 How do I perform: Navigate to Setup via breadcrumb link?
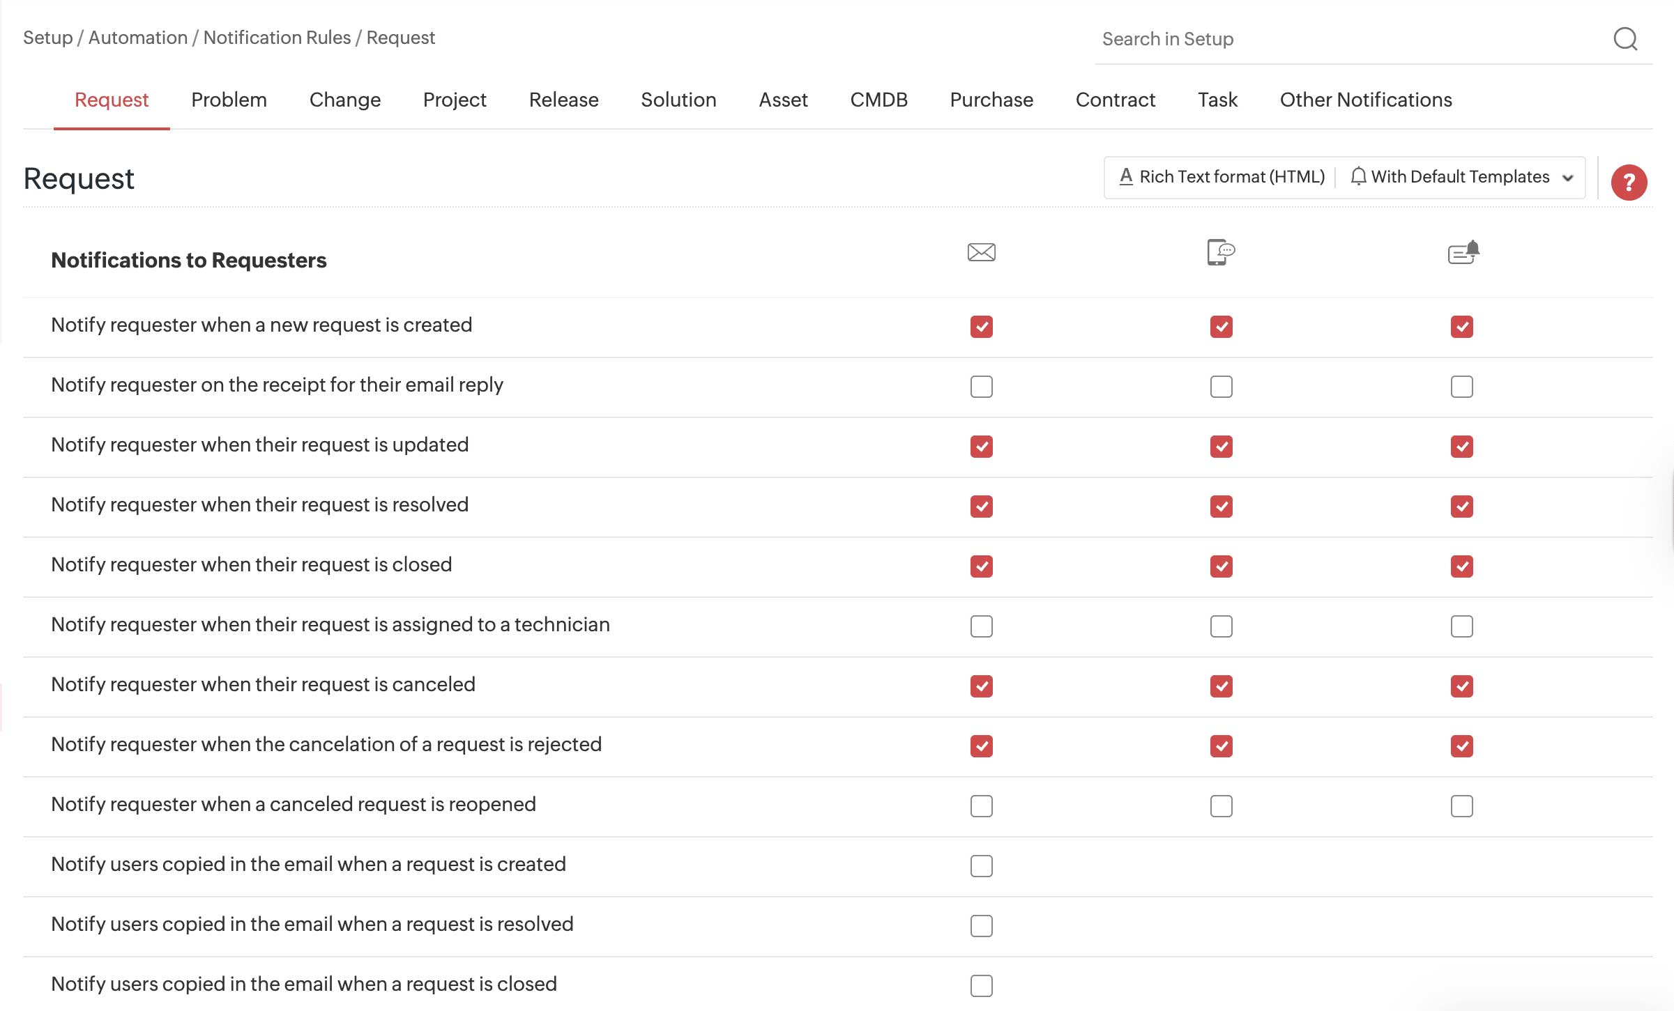coord(47,37)
